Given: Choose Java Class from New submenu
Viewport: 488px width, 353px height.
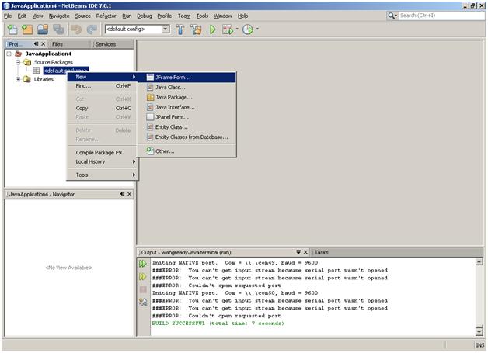Looking at the screenshot, I should click(x=186, y=88).
